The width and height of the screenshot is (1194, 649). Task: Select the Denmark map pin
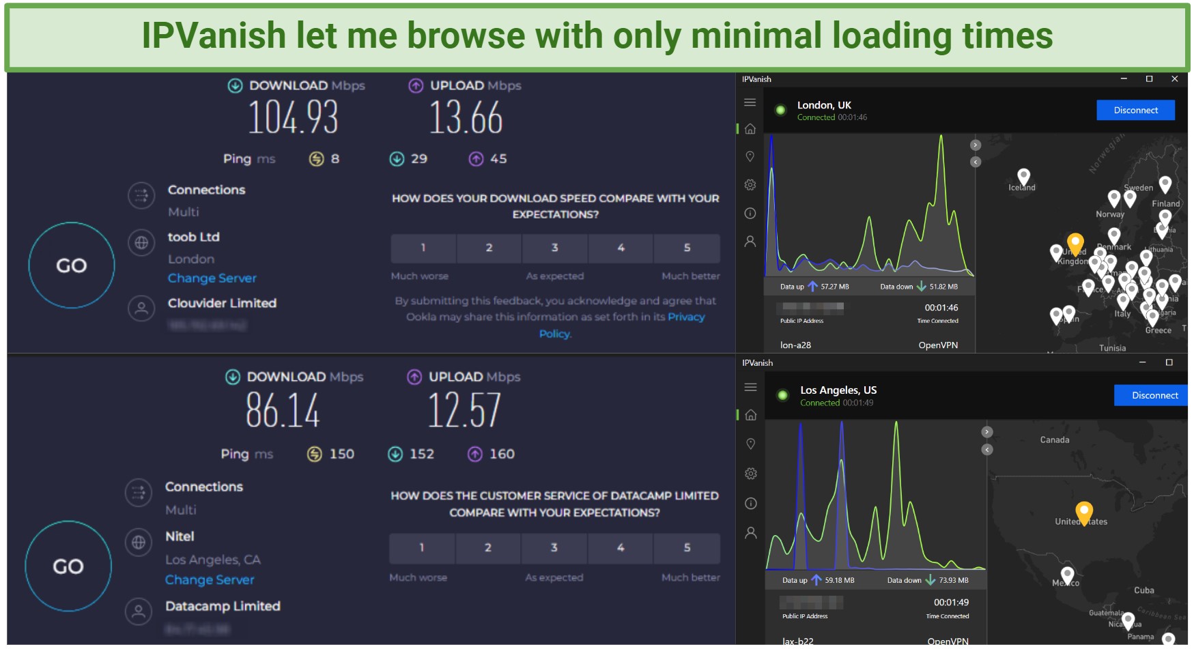click(1114, 236)
